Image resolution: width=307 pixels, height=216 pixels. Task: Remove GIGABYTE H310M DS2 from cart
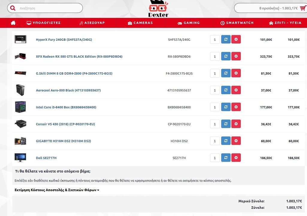click(236, 140)
